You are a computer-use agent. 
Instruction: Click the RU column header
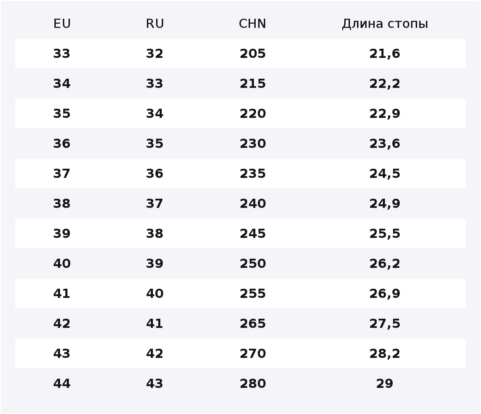pyautogui.click(x=155, y=24)
